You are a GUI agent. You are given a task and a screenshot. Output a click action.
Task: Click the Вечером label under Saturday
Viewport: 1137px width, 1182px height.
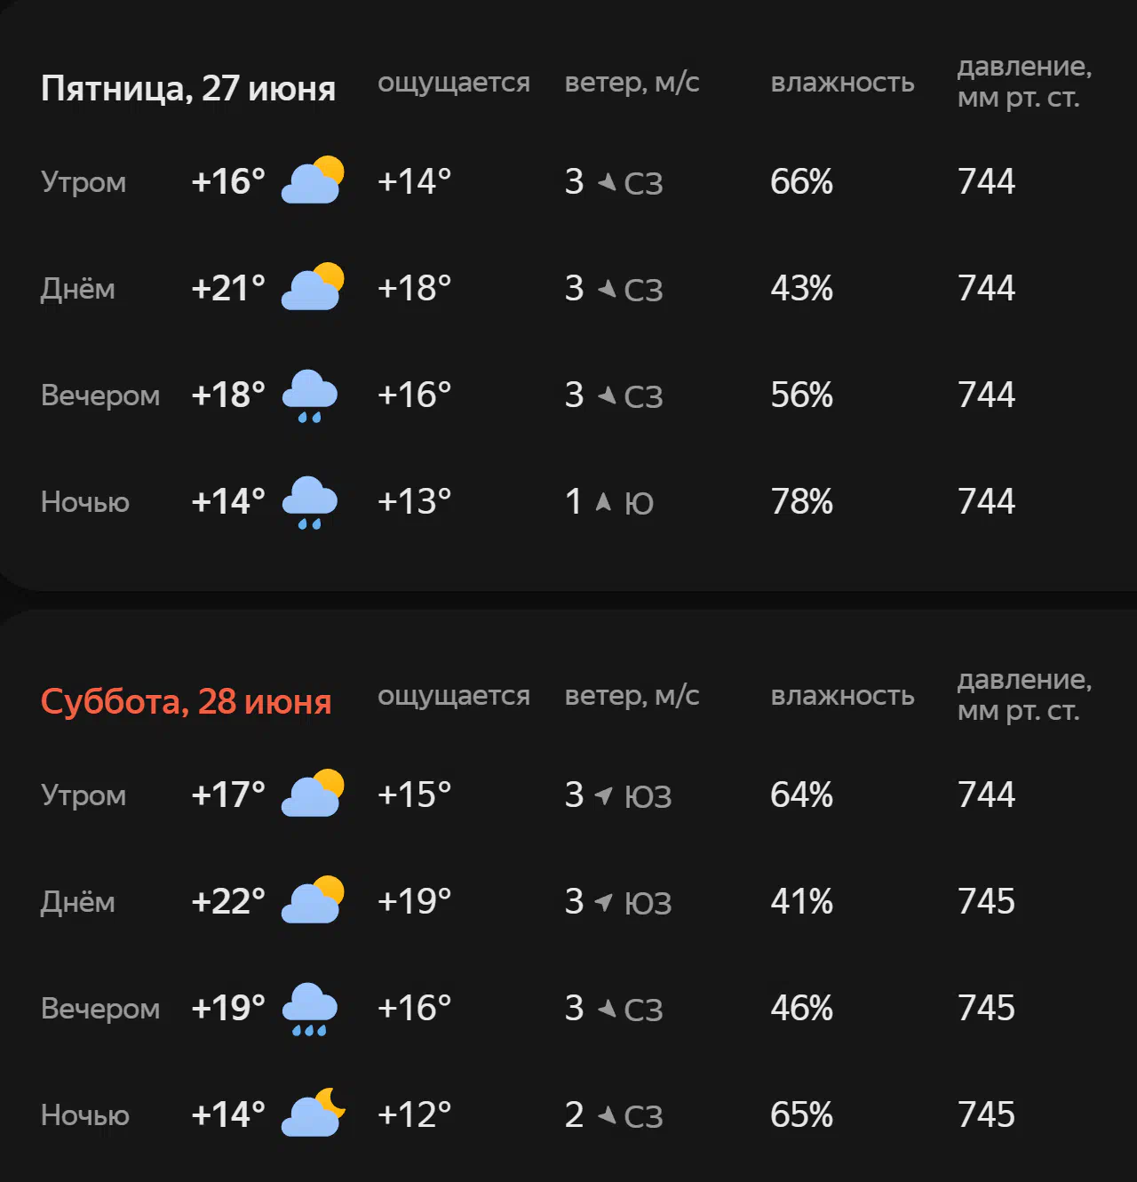pyautogui.click(x=100, y=1009)
